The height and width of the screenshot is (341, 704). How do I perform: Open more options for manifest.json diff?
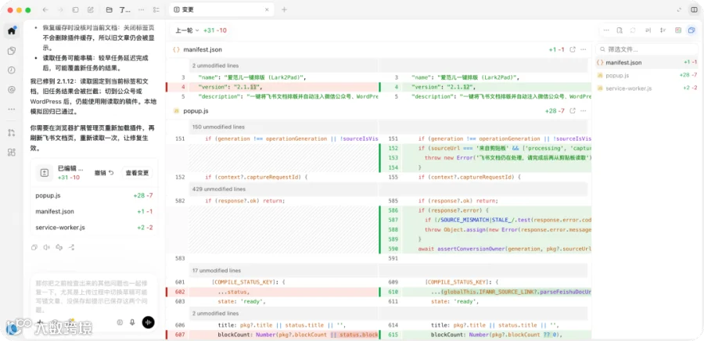(584, 49)
